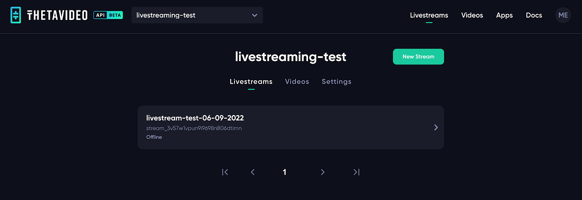Click the API BETA badge
Screen dimensions: 582x200
[x=108, y=15]
